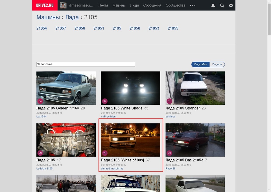Open the dark red Ваз 21053 thumbnail

click(x=195, y=140)
